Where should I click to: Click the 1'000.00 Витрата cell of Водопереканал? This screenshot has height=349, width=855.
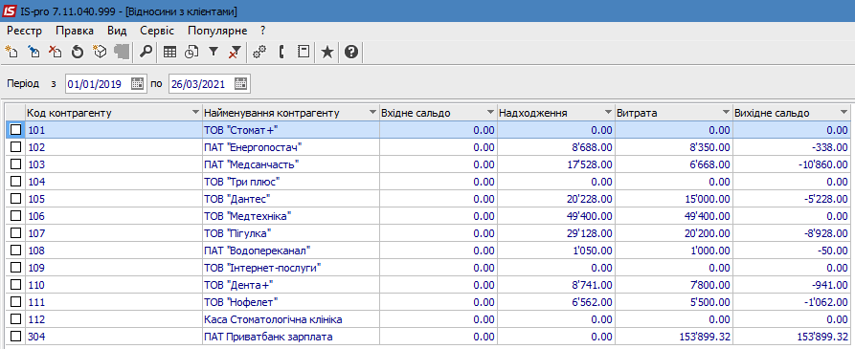(673, 250)
